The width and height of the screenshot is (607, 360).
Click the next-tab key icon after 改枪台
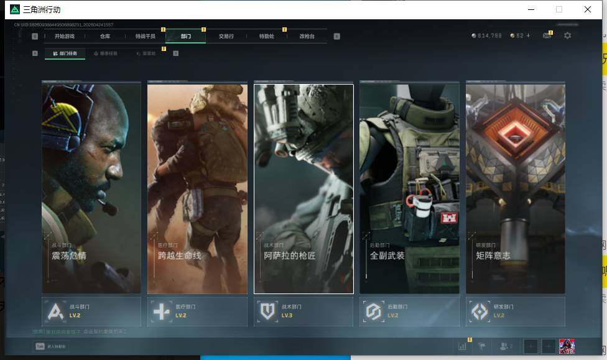coord(337,37)
